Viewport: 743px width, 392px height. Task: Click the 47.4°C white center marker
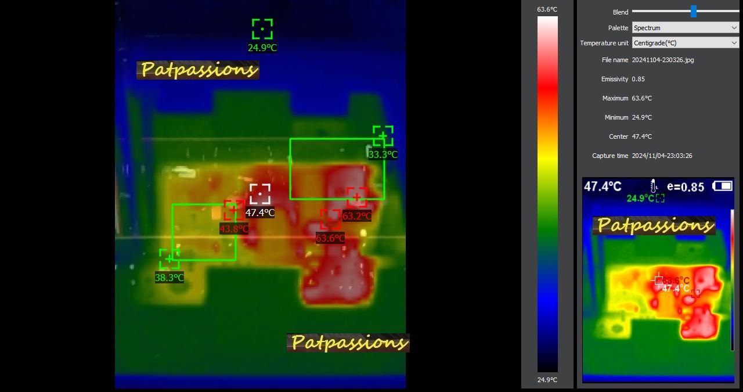point(260,194)
